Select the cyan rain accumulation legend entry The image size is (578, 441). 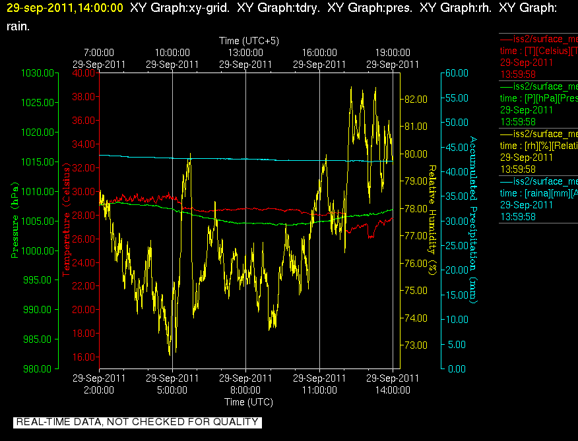(538, 199)
